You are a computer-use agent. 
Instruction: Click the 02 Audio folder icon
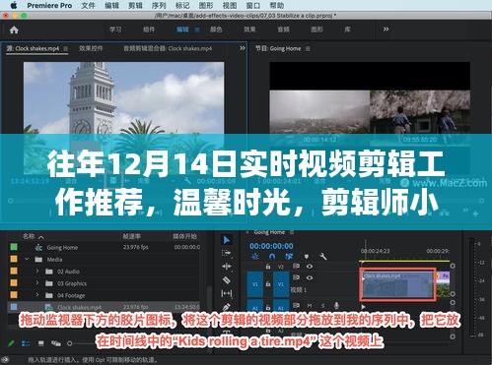[x=49, y=272]
